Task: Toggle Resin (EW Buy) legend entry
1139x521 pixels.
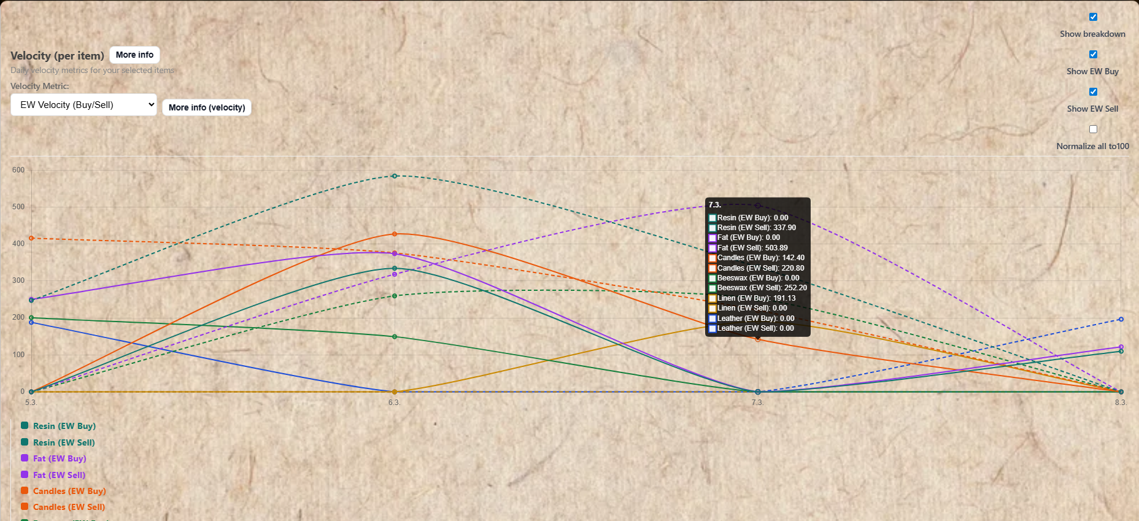Action: click(x=58, y=426)
